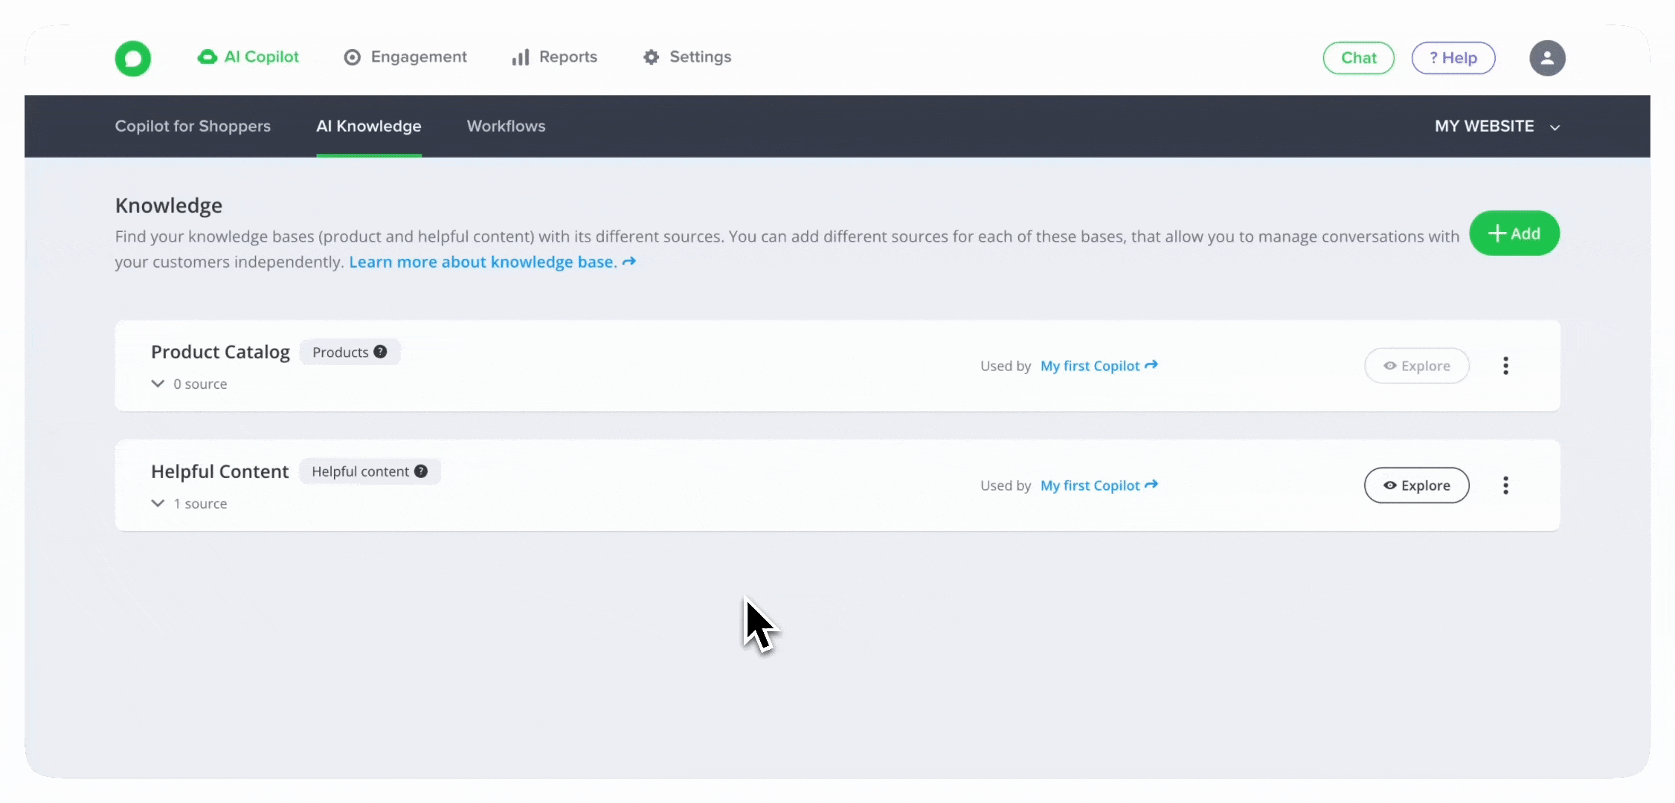The height and width of the screenshot is (803, 1675).
Task: Click the Chat button at top right
Action: 1358,58
